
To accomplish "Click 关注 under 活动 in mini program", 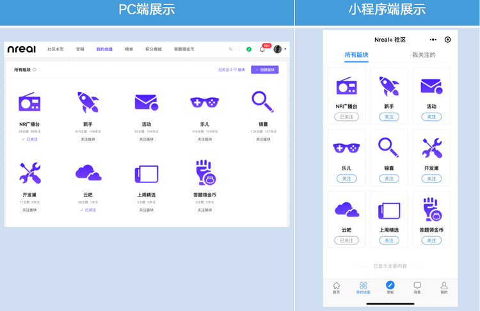I will (431, 117).
